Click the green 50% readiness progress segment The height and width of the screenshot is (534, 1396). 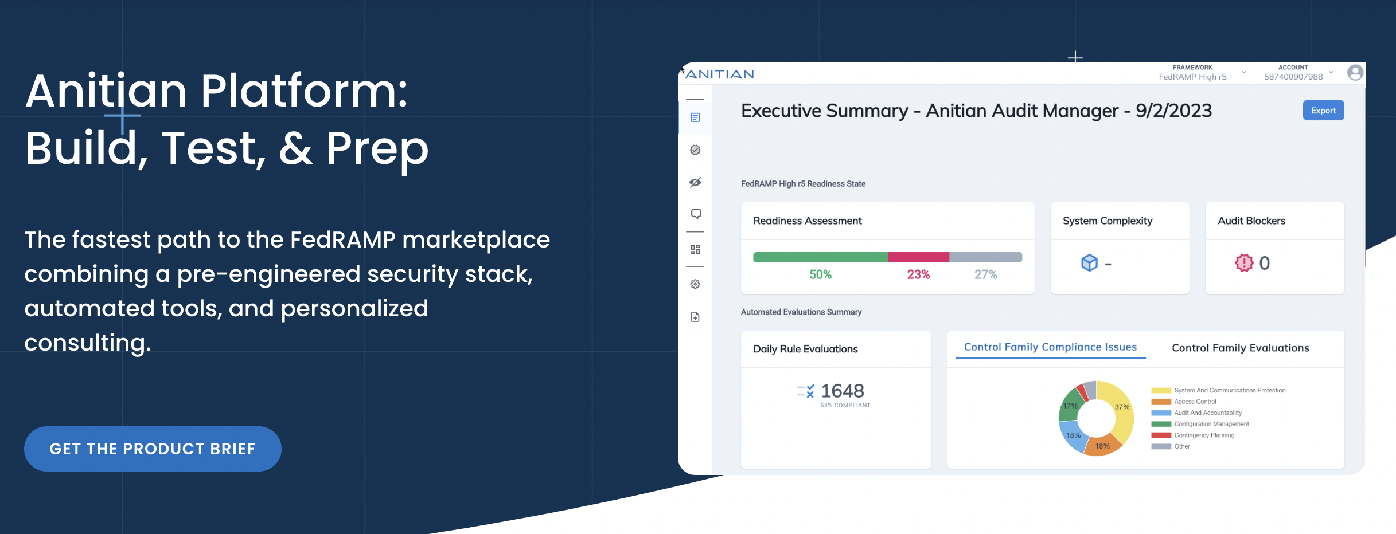point(820,257)
